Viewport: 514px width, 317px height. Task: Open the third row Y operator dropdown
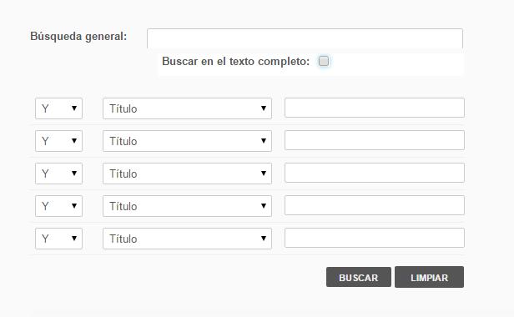coord(58,174)
